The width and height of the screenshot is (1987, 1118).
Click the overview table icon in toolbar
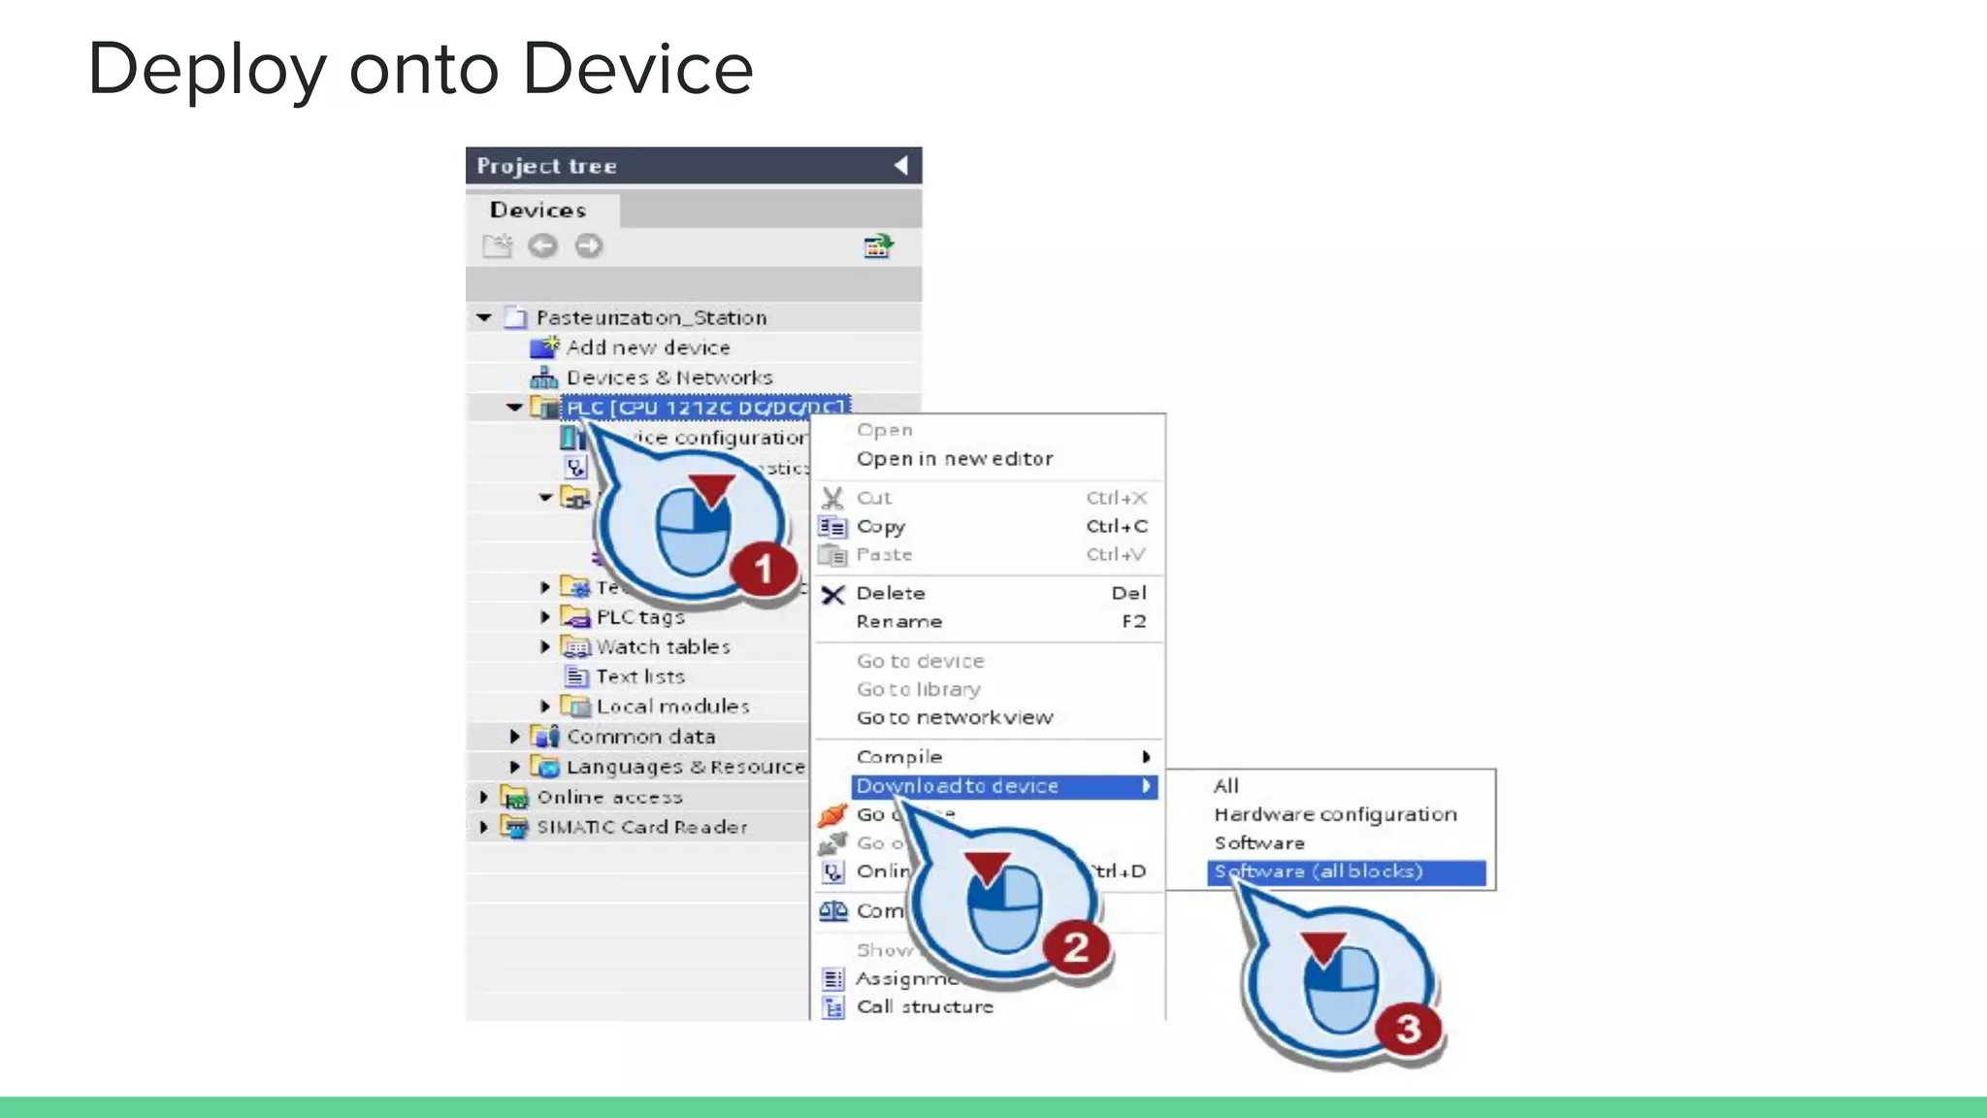click(878, 247)
